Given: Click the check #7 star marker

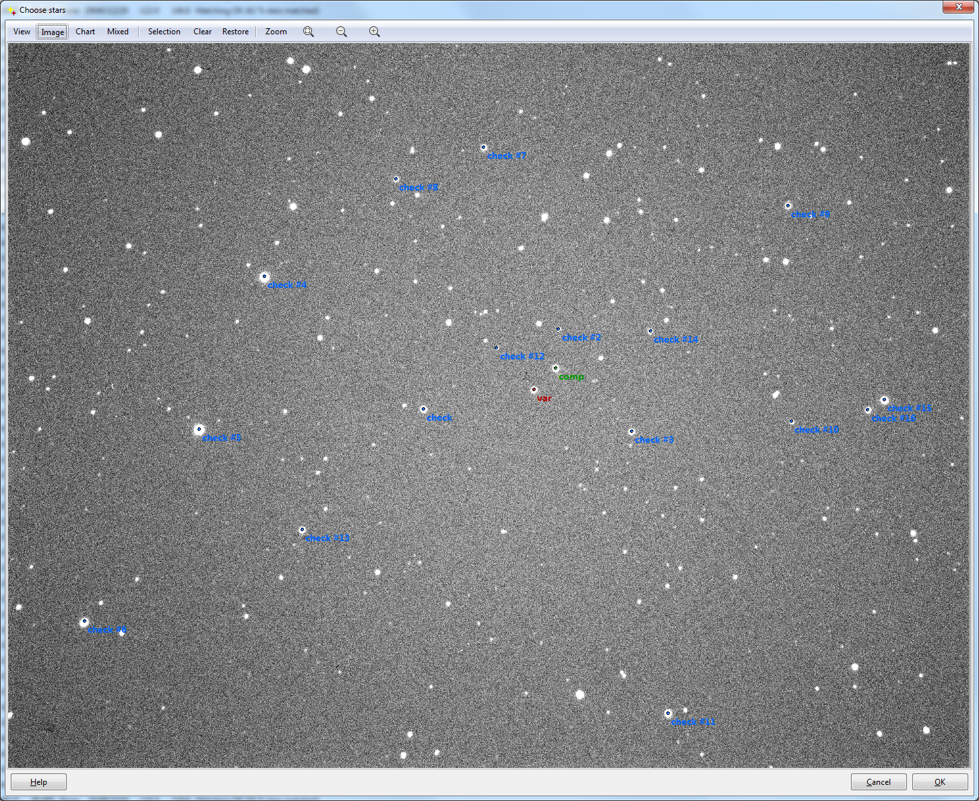Looking at the screenshot, I should point(483,147).
